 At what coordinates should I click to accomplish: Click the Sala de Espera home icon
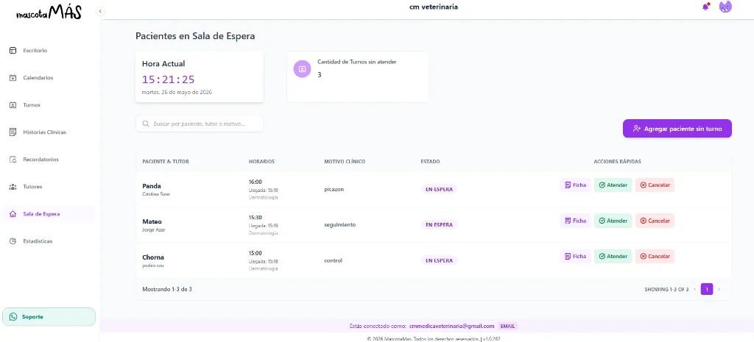(13, 214)
